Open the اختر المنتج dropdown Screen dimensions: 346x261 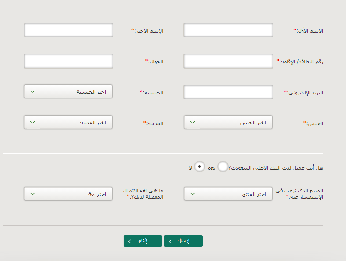click(x=228, y=194)
